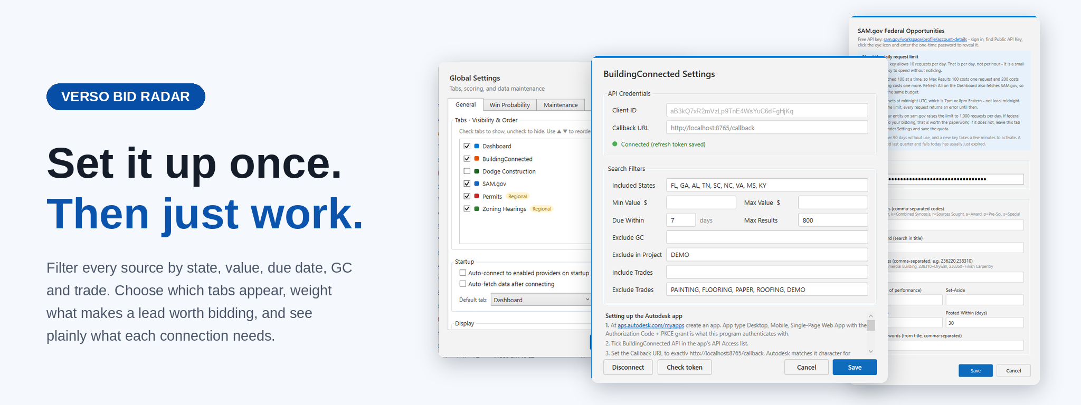Click the VERSO BID RADAR badge
This screenshot has width=1081, height=405.
[x=126, y=97]
